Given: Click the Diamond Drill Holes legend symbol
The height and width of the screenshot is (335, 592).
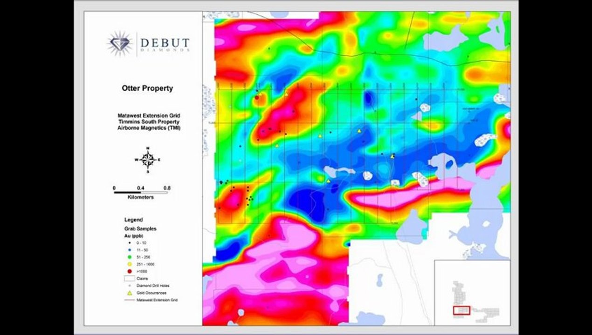Looking at the screenshot, I should pos(129,286).
